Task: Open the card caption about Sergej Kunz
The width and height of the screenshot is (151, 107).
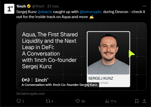Action: (x=59, y=85)
